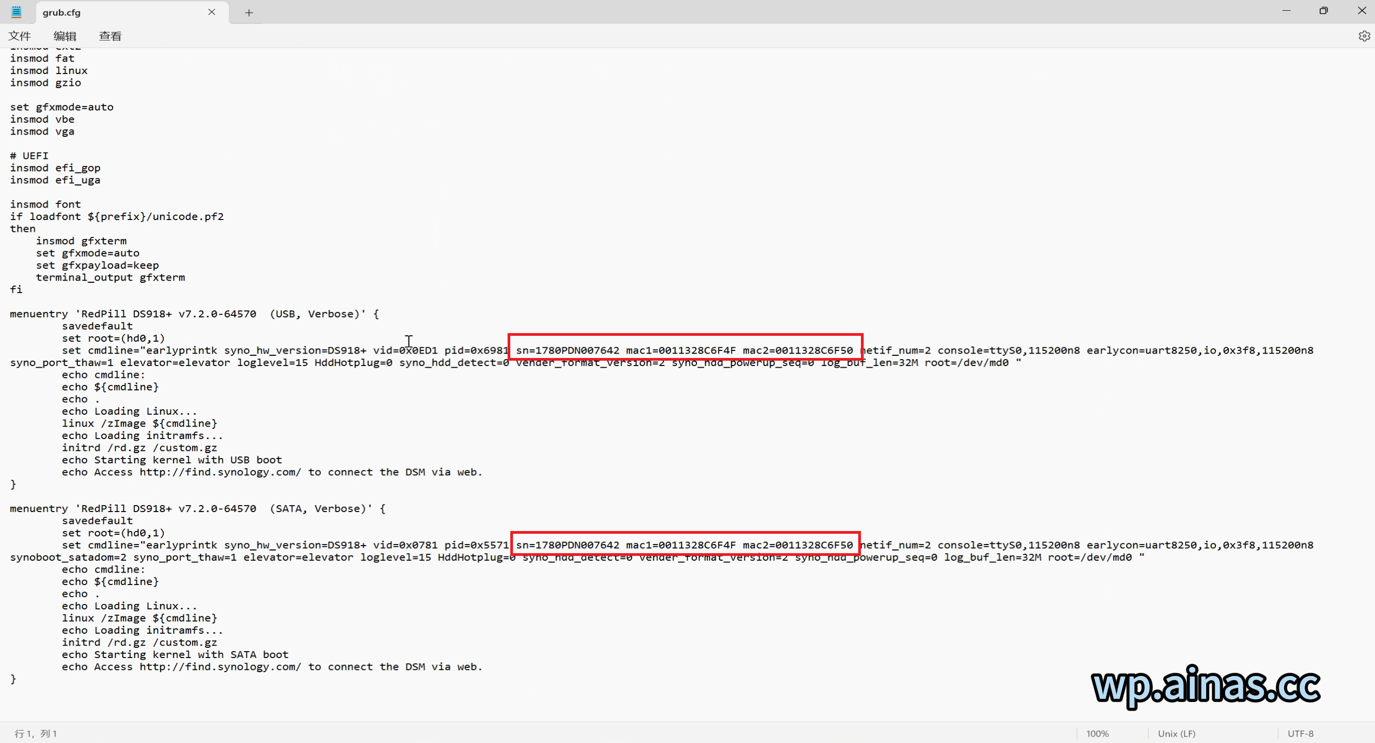1375x743 pixels.
Task: Close the grub.cfg tab
Action: click(212, 12)
